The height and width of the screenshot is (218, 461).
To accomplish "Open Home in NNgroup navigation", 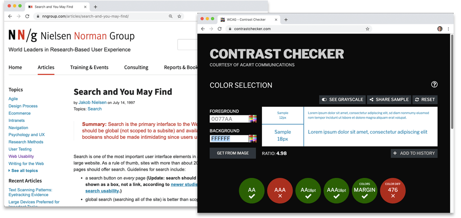I will coord(15,67).
